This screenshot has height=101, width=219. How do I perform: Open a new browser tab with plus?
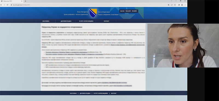pyautogui.click(x=25, y=1)
